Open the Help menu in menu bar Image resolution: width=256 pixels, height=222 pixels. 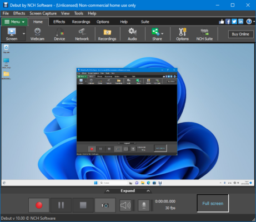tap(92, 13)
